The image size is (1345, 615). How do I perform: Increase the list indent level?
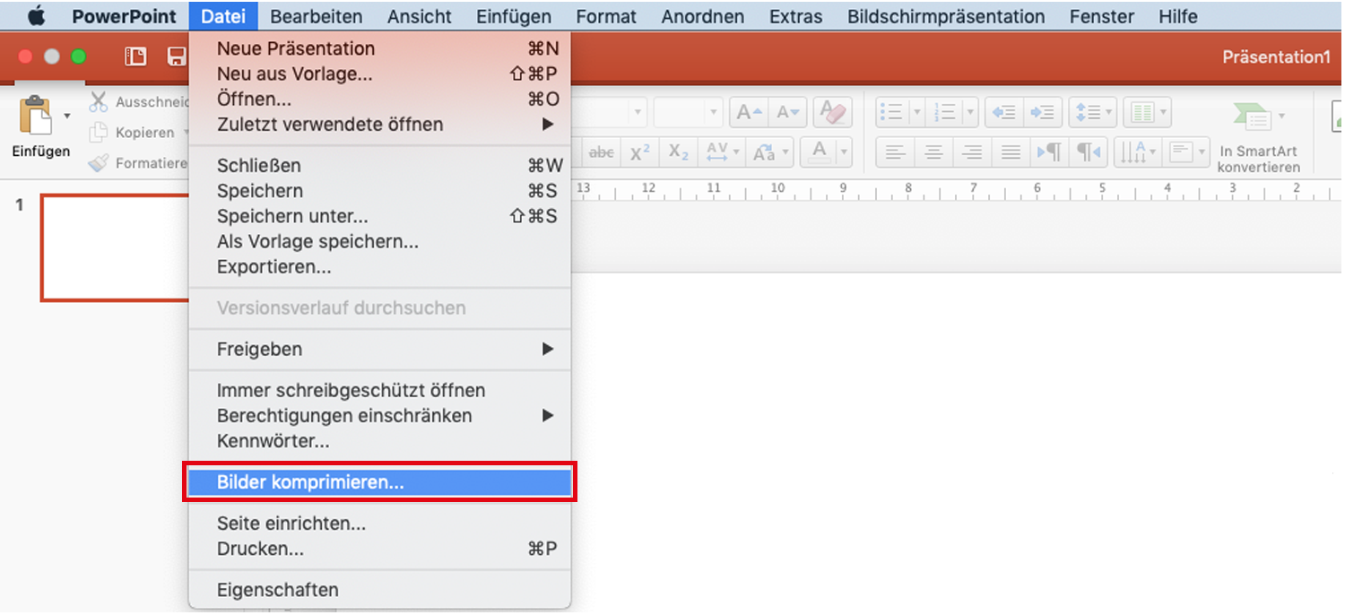1042,113
